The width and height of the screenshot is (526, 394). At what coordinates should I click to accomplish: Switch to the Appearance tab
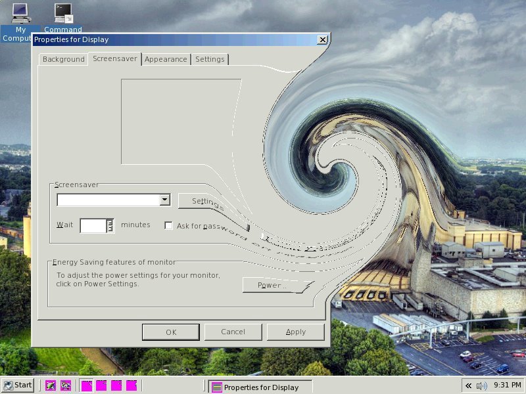(166, 59)
